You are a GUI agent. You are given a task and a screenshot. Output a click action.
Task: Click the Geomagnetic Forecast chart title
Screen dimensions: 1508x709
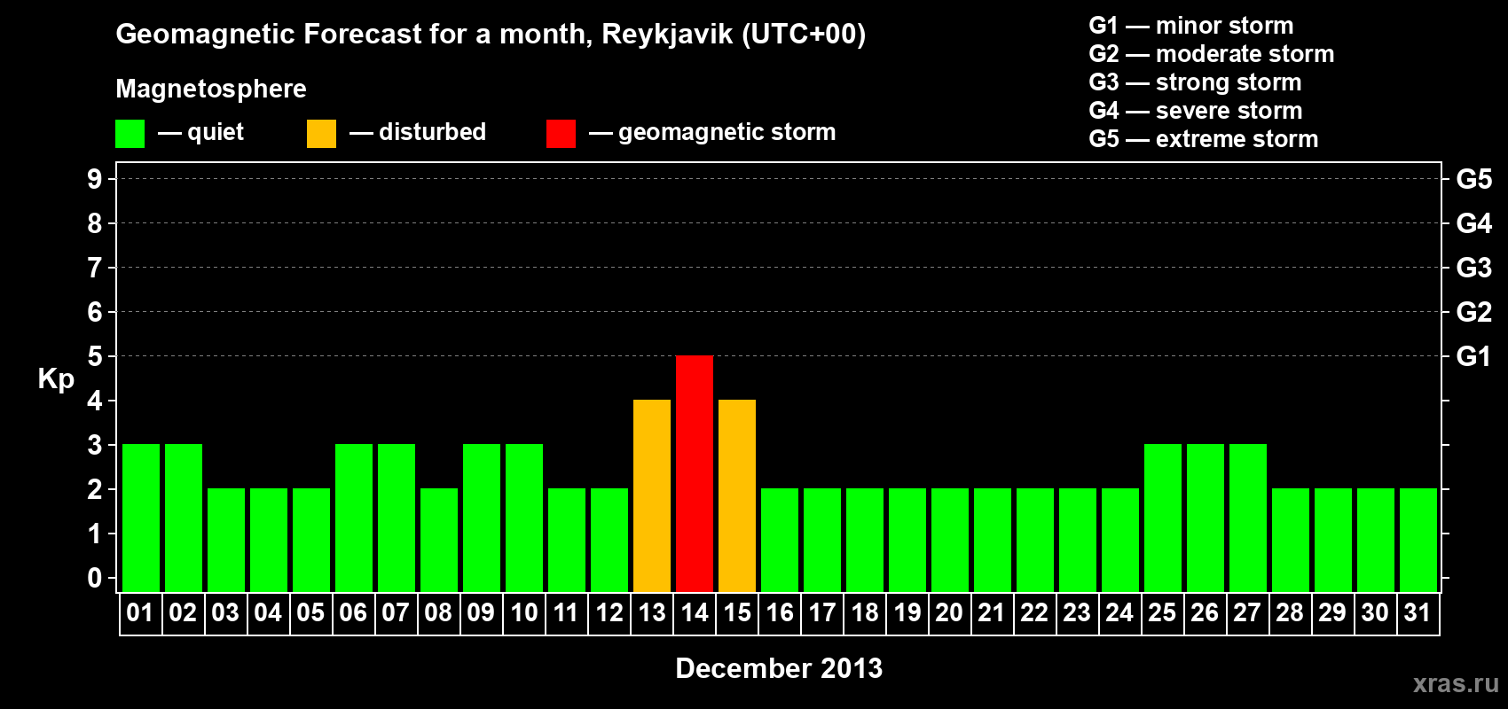point(491,35)
